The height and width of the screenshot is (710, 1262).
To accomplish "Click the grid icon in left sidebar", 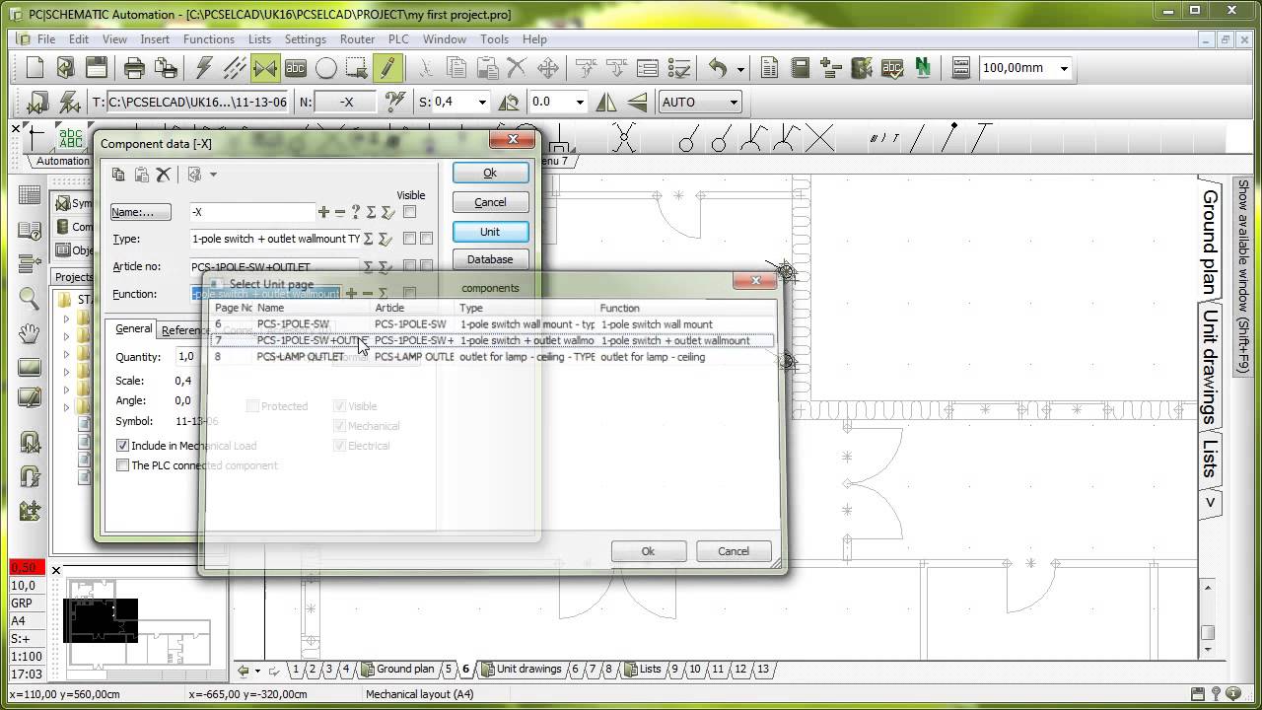I will [x=30, y=195].
